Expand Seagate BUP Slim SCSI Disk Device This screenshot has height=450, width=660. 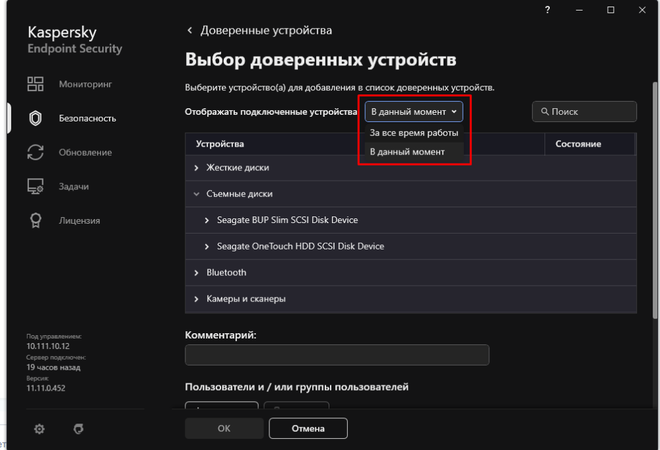[207, 220]
